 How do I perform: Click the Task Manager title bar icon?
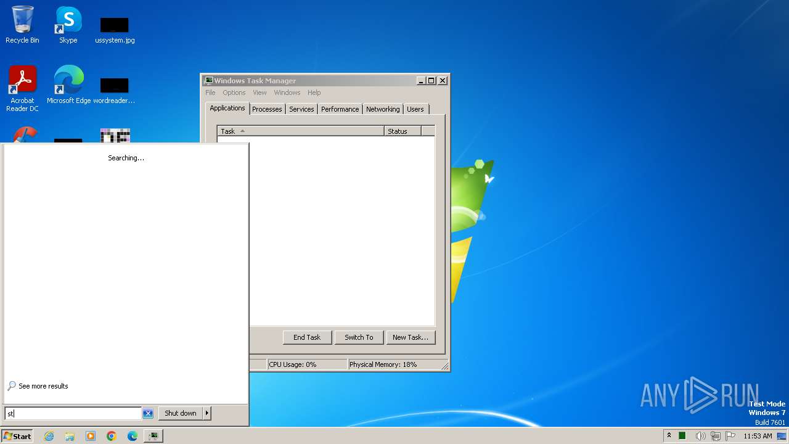[x=208, y=81]
